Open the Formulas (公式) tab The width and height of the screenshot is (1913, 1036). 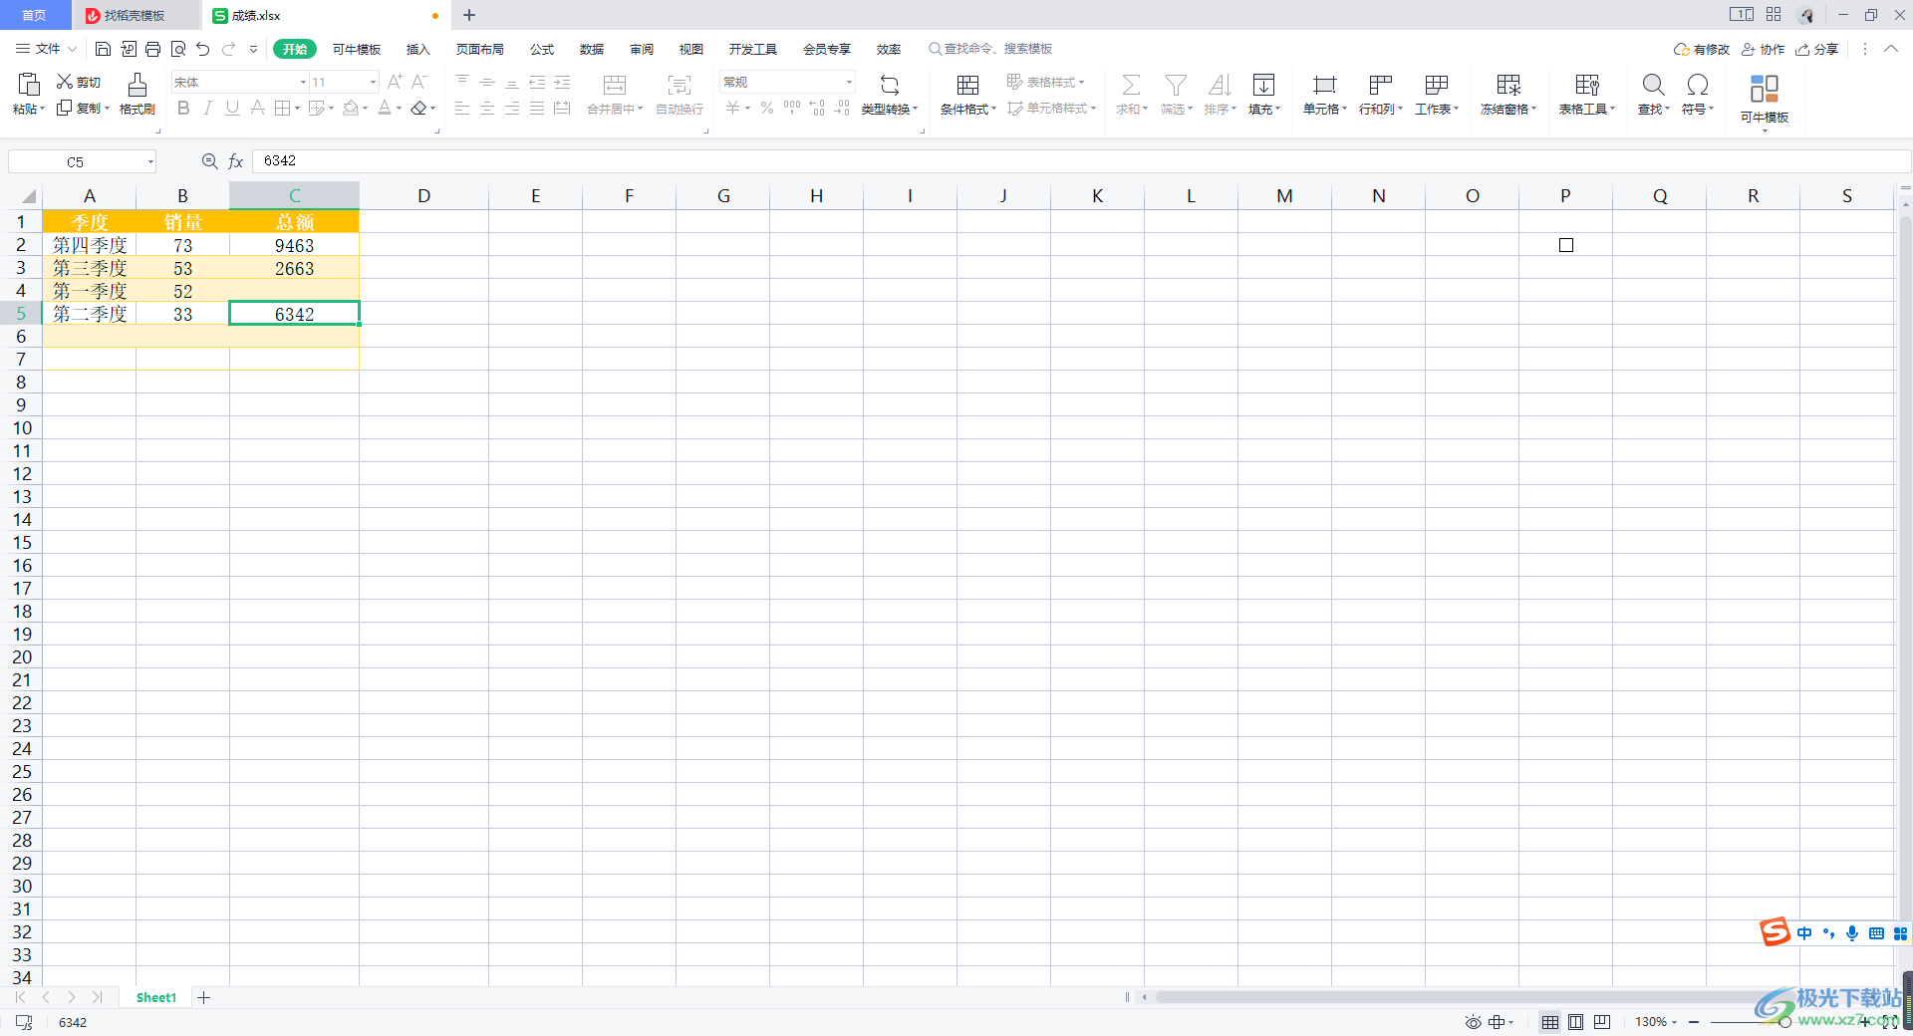pyautogui.click(x=542, y=49)
